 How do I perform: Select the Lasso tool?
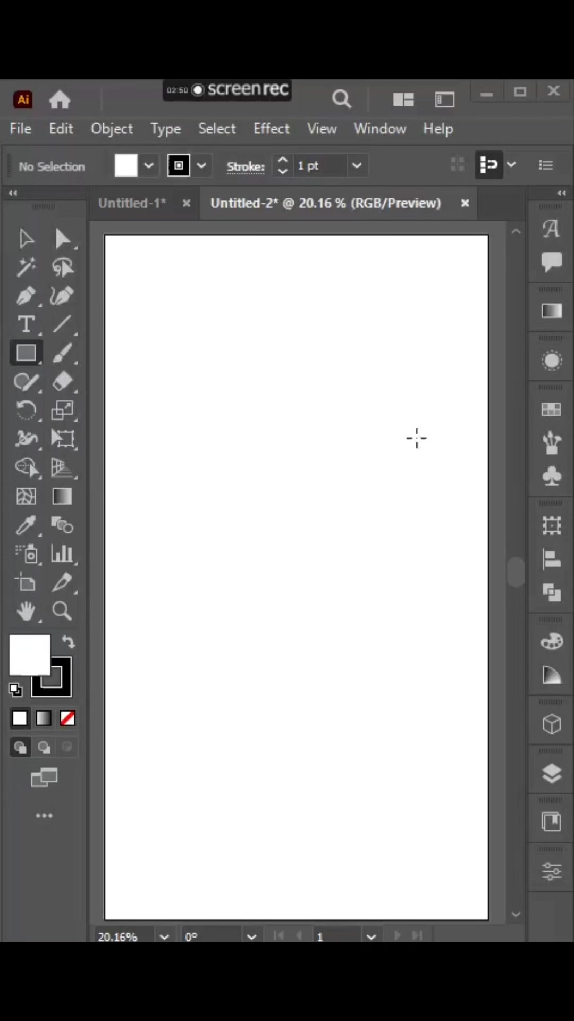[x=62, y=267]
